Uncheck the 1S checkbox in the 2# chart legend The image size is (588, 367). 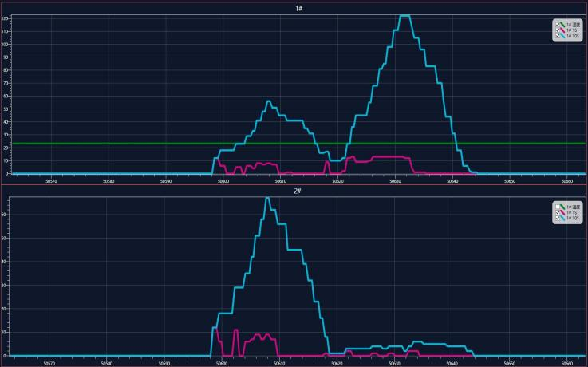(x=558, y=212)
